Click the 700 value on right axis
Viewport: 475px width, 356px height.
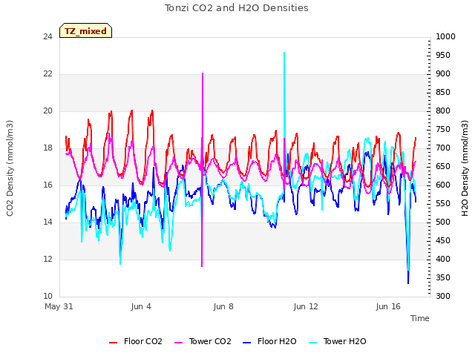click(x=443, y=148)
